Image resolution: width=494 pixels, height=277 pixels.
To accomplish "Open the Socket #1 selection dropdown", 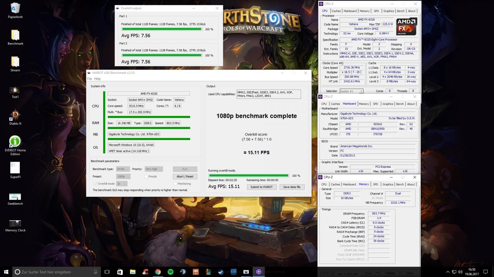I will pos(351,91).
